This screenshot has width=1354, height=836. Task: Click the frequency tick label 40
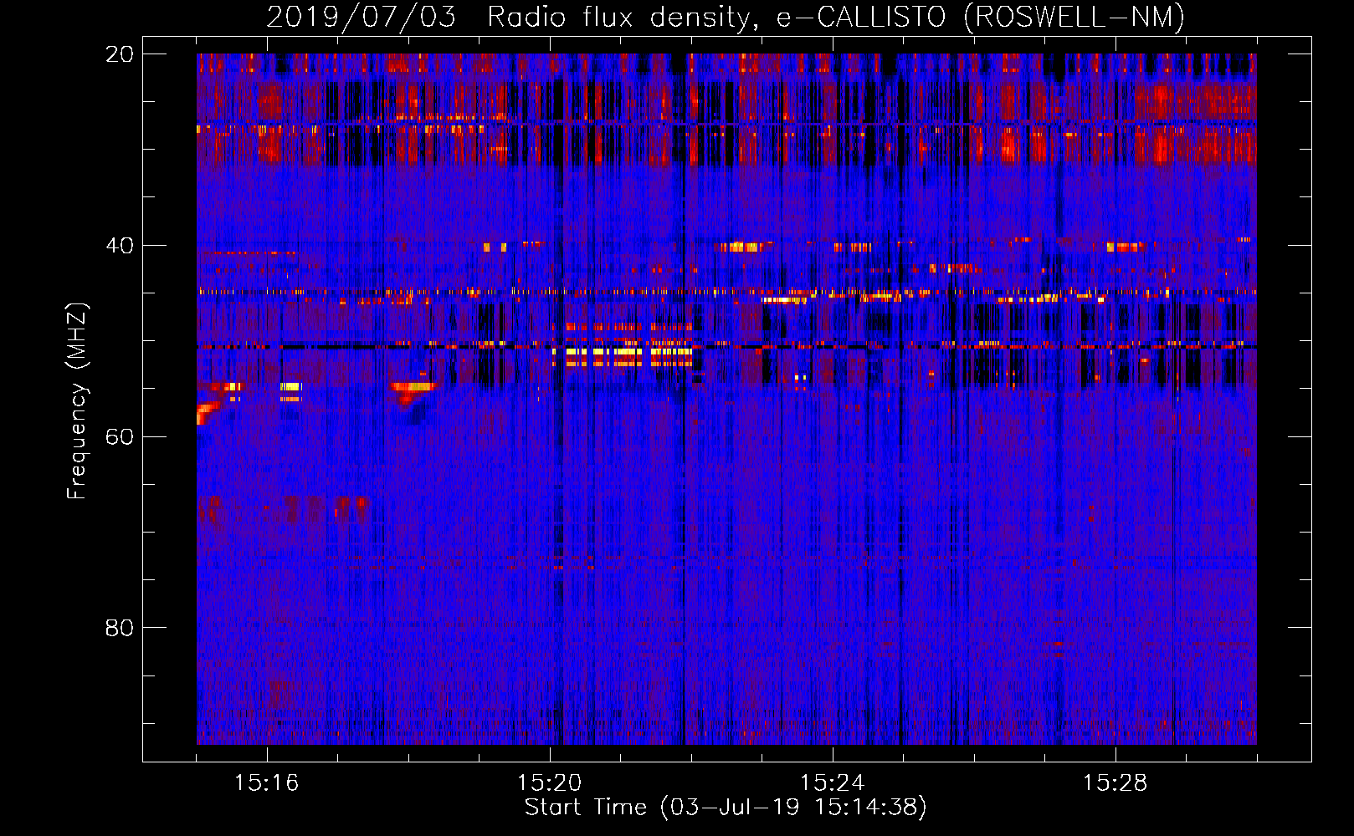[120, 246]
